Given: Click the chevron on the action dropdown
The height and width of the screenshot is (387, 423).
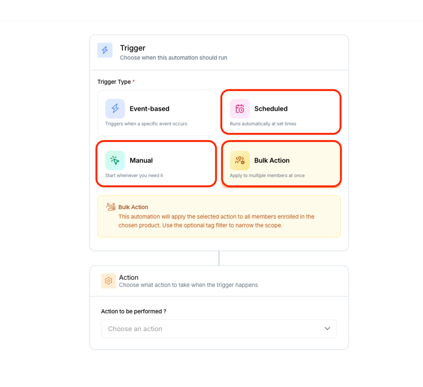Looking at the screenshot, I should click(x=327, y=328).
